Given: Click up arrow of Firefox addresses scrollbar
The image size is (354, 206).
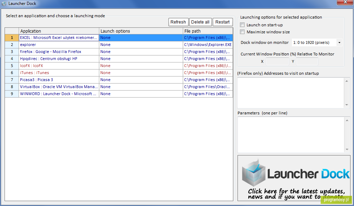Looking at the screenshot, I should coord(347,81).
